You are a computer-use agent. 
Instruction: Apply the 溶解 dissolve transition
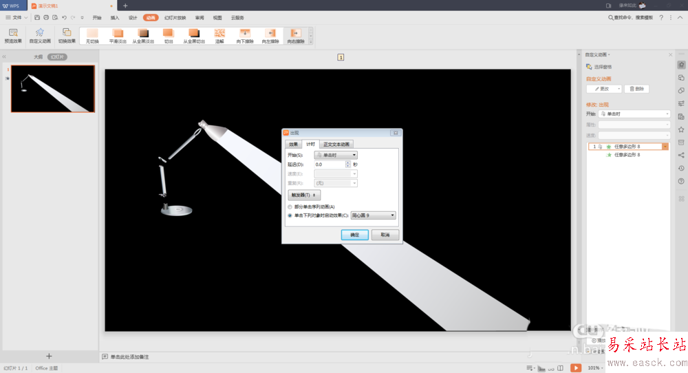click(219, 36)
